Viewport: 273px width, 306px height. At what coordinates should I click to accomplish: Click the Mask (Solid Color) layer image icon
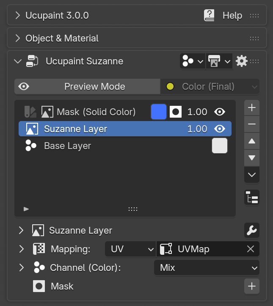pyautogui.click(x=47, y=112)
